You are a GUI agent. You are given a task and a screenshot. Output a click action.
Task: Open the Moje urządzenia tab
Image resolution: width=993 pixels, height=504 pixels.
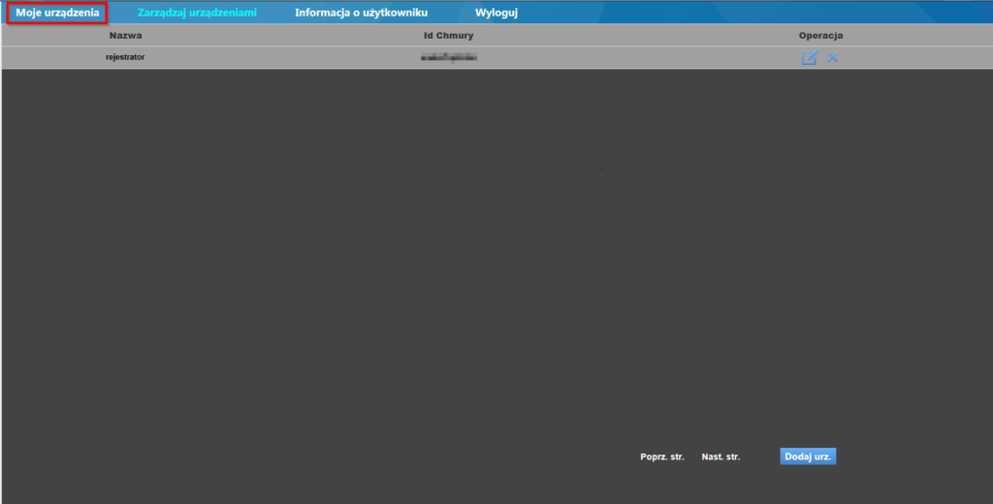point(57,14)
